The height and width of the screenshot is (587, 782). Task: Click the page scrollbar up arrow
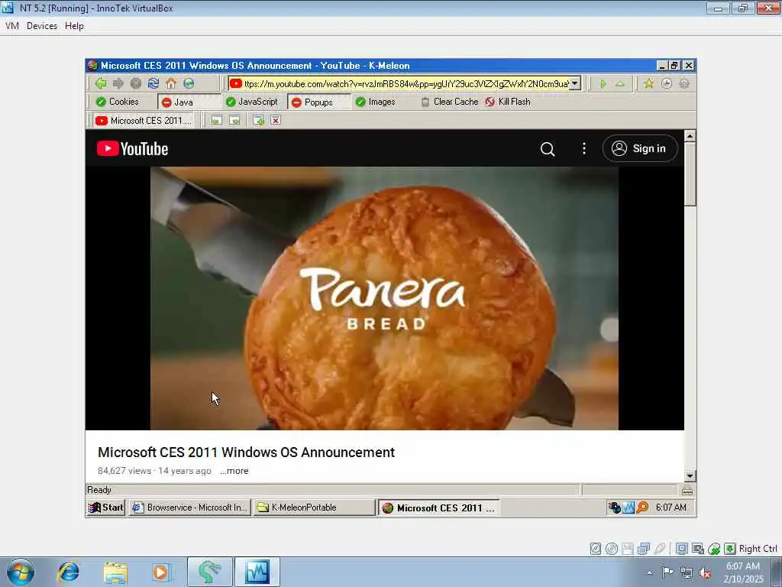(x=690, y=136)
